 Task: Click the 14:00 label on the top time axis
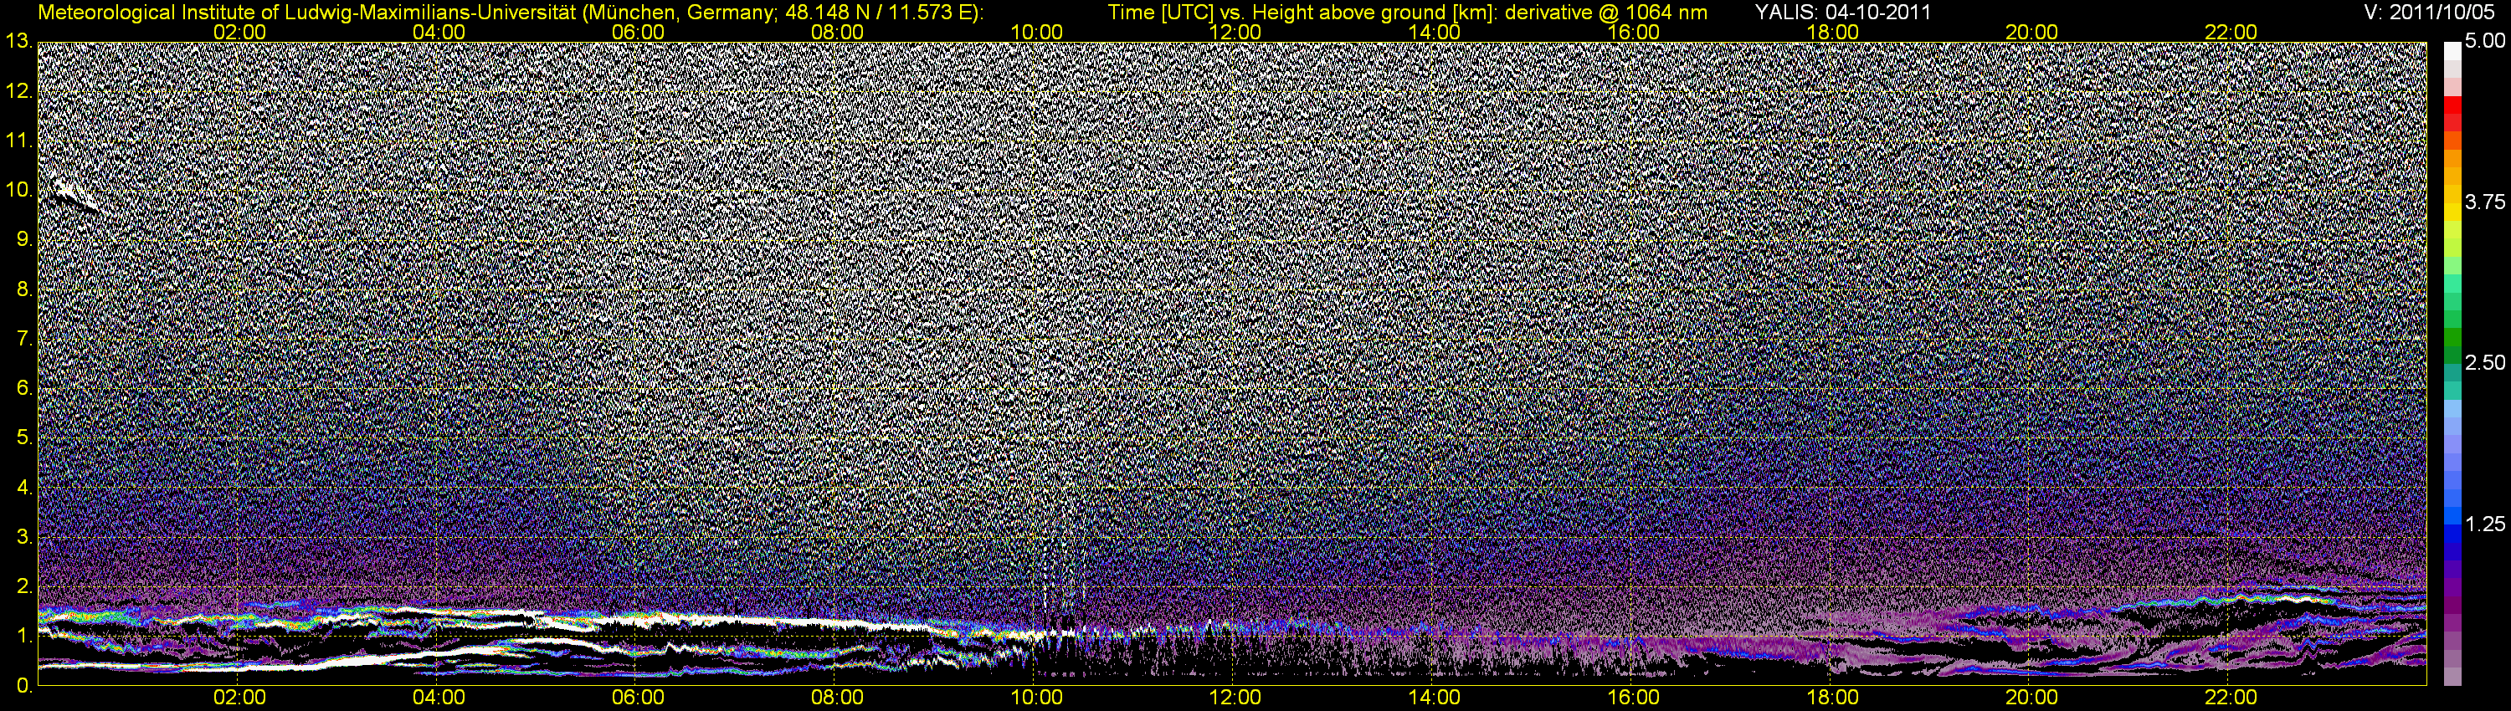coord(1435,32)
